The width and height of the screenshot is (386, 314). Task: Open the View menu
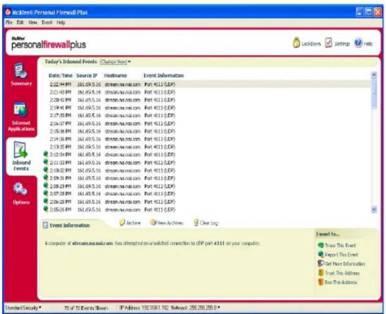point(33,22)
